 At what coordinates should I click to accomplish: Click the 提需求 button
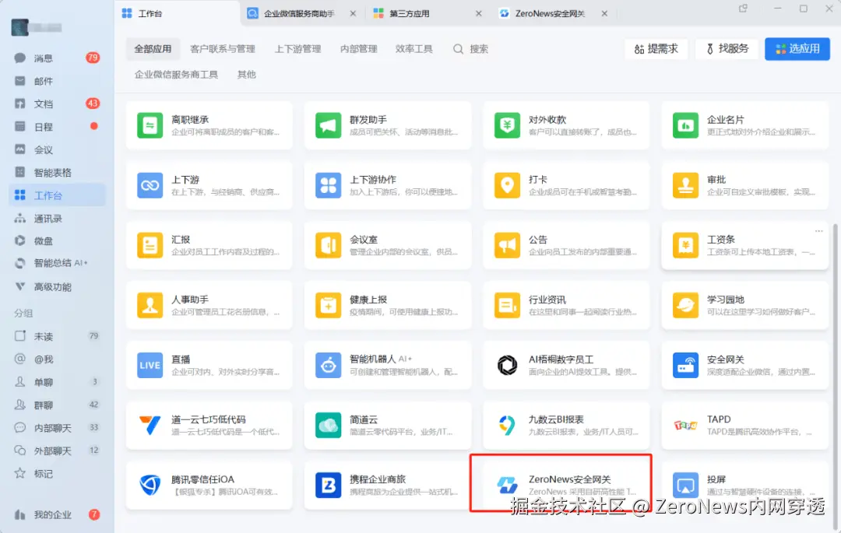(656, 49)
